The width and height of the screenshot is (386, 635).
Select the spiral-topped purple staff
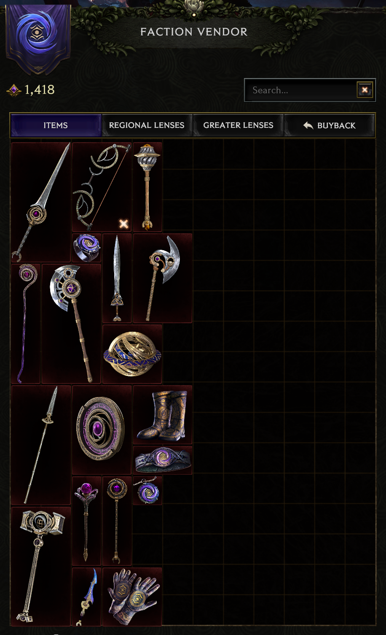tap(26, 324)
